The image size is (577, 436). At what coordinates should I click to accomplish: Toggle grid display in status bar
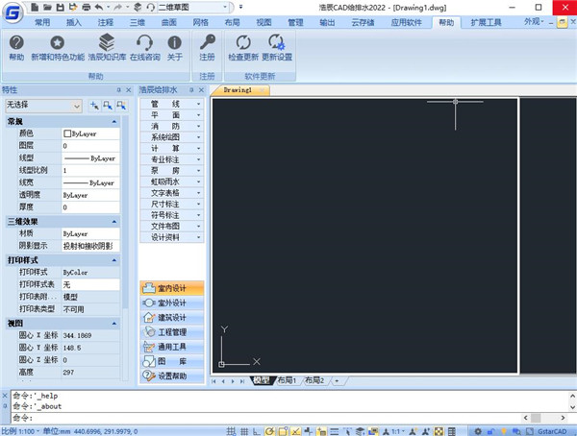pos(244,431)
